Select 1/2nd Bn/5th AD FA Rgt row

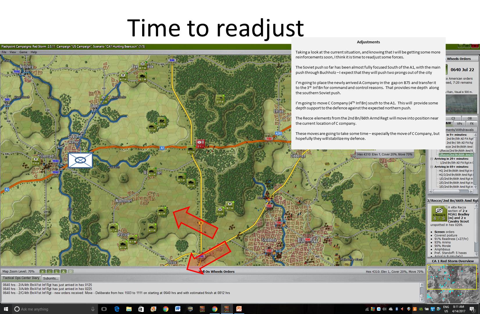[456, 163]
